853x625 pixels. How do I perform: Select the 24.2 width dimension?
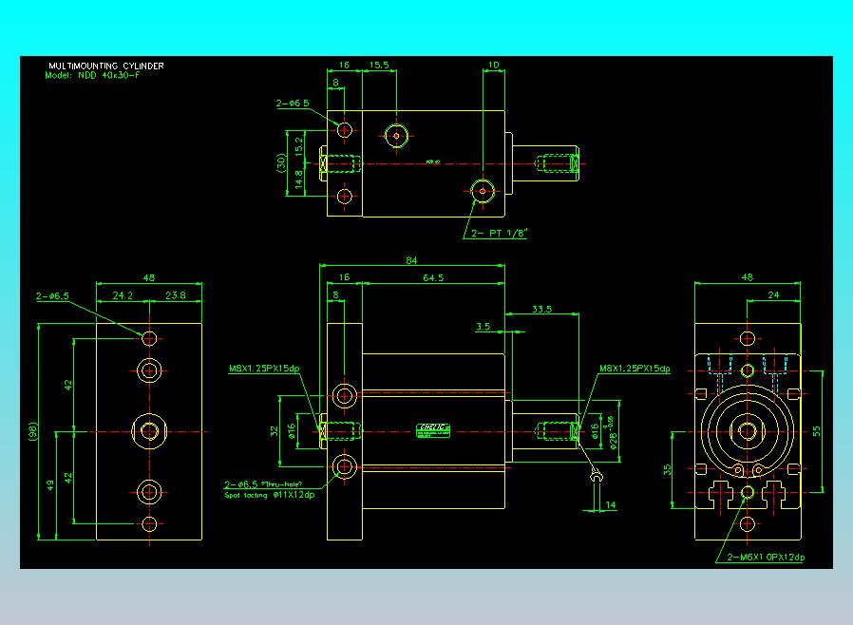point(122,295)
